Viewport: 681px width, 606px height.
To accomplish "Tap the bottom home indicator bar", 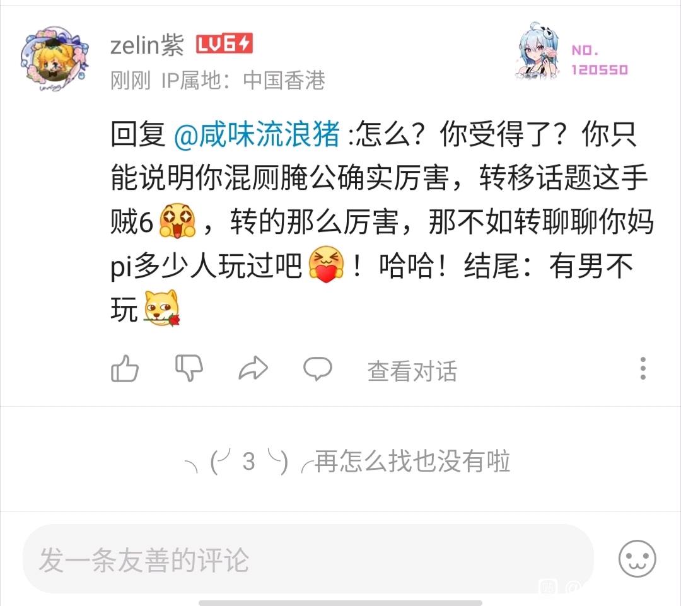I will pos(340,603).
